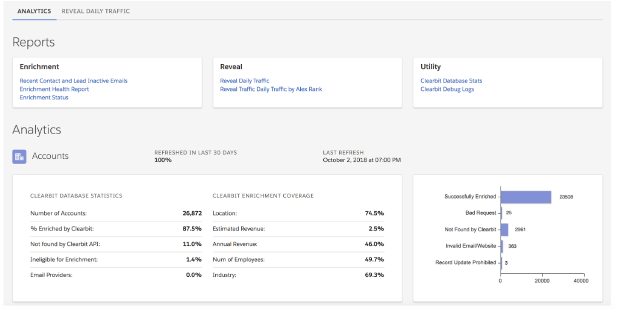Select the Estimated Revenue 2.5% value
The height and width of the screenshot is (309, 617).
point(376,229)
